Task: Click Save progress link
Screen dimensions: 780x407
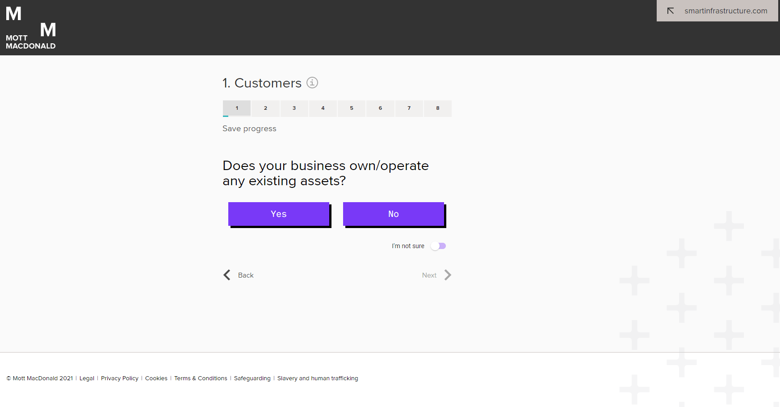Action: coord(249,129)
